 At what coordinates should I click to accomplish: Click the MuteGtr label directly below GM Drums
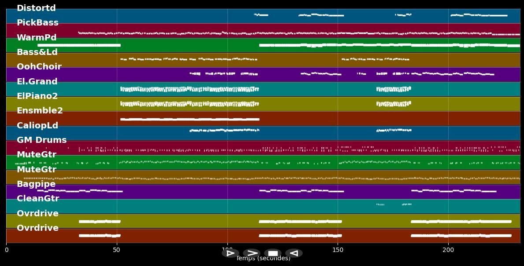click(37, 155)
